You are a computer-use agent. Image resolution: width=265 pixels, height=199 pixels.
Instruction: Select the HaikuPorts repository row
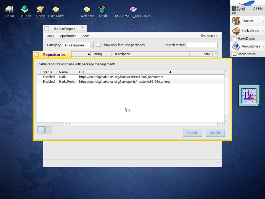(x=130, y=81)
